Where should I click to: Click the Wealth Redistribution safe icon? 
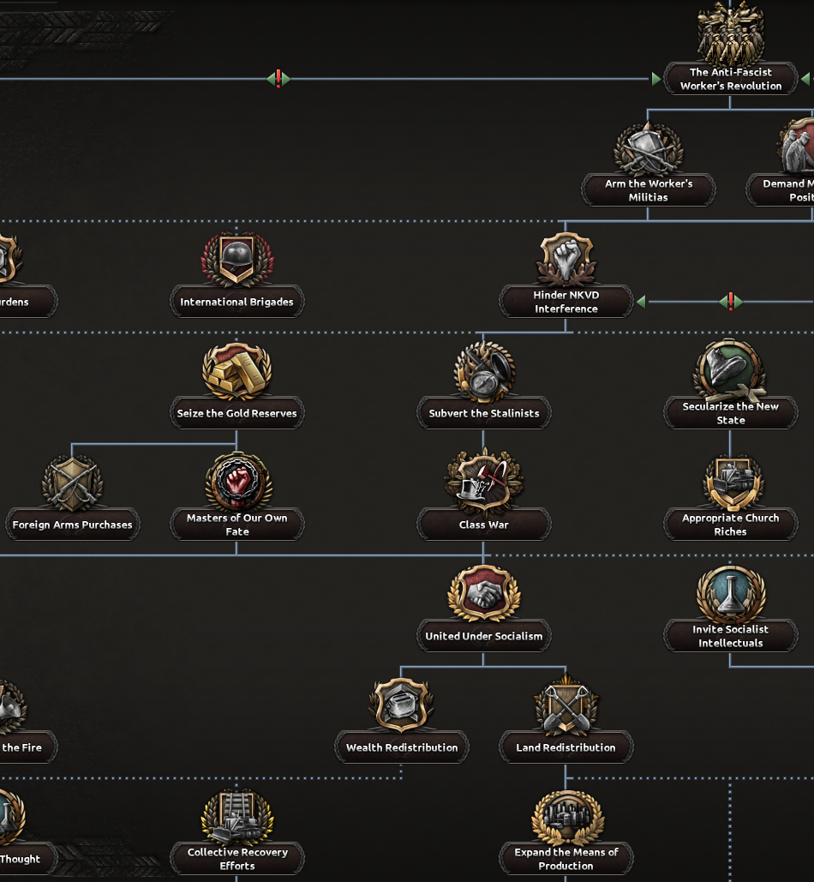click(x=402, y=705)
